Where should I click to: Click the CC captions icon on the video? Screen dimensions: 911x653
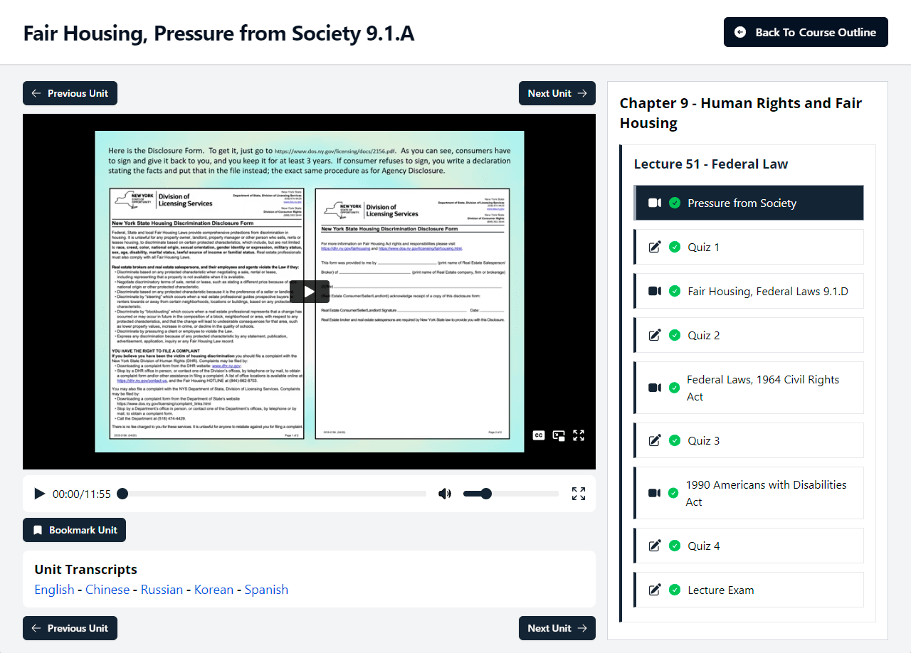tap(539, 435)
